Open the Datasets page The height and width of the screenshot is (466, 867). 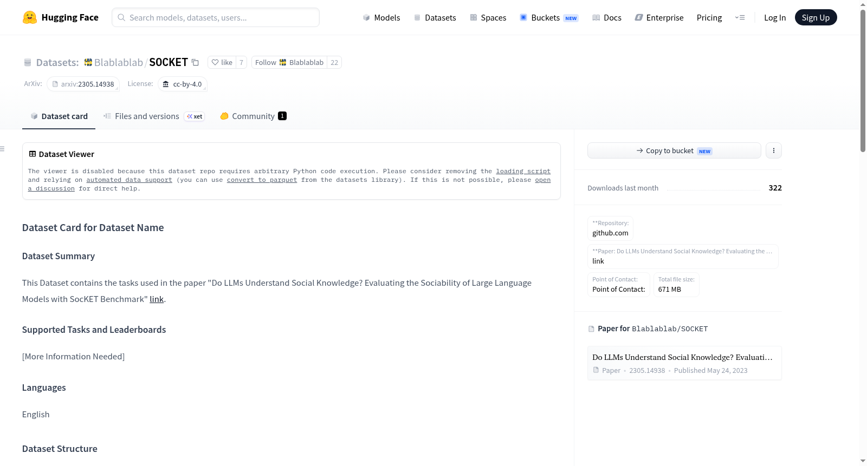coord(435,18)
